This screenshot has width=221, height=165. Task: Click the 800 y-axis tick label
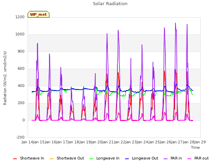tap(21, 51)
